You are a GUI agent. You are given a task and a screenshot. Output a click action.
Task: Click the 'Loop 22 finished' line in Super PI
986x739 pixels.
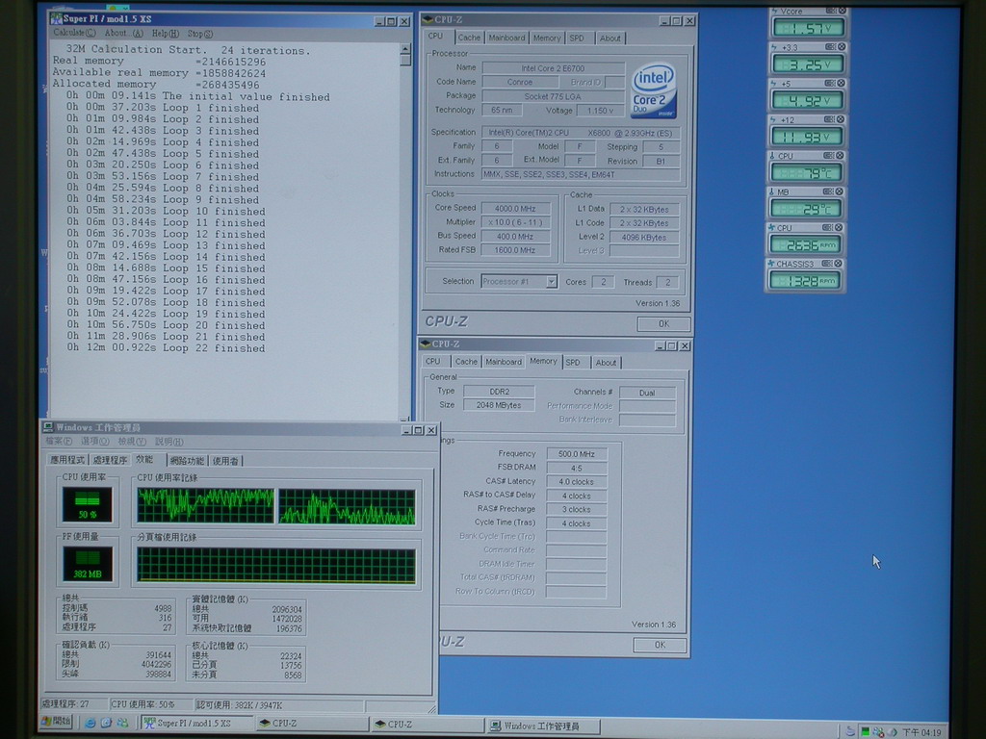click(x=166, y=348)
